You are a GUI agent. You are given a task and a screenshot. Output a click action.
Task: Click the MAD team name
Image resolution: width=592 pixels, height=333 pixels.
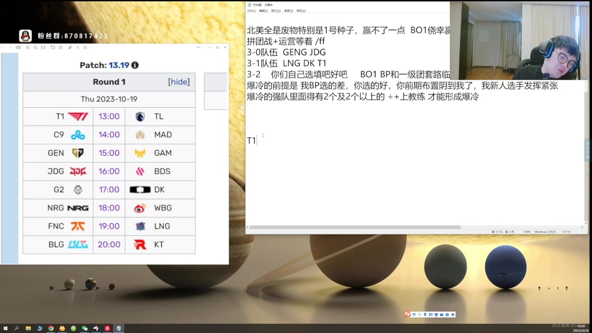tap(163, 135)
